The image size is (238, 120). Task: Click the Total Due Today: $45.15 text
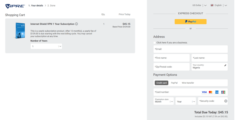211,112
